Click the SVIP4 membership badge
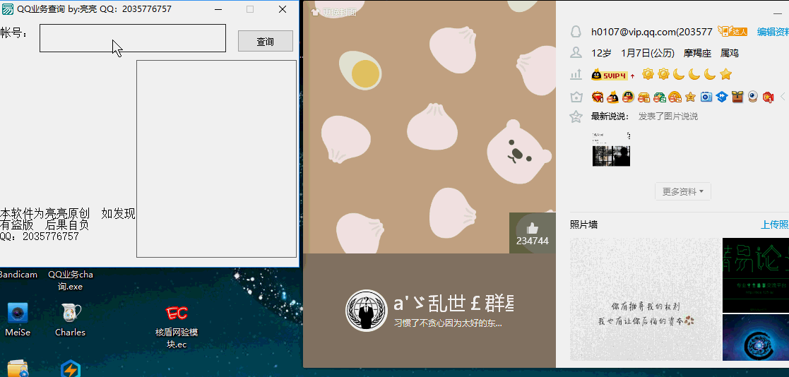This screenshot has height=377, width=789. (x=609, y=75)
